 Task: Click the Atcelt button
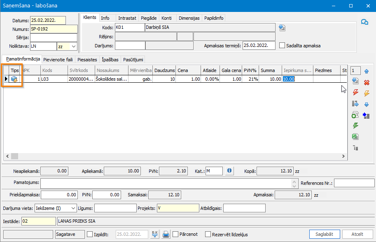click(x=357, y=234)
